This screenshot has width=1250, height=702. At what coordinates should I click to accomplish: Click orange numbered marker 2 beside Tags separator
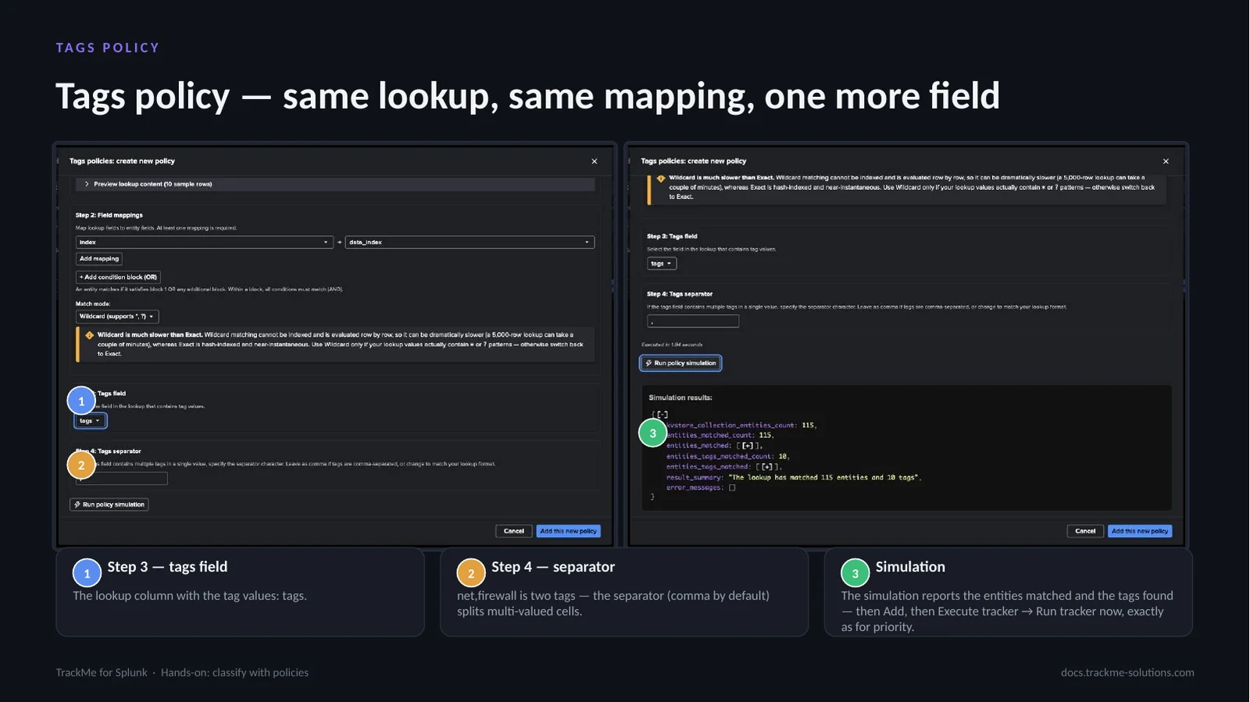81,465
